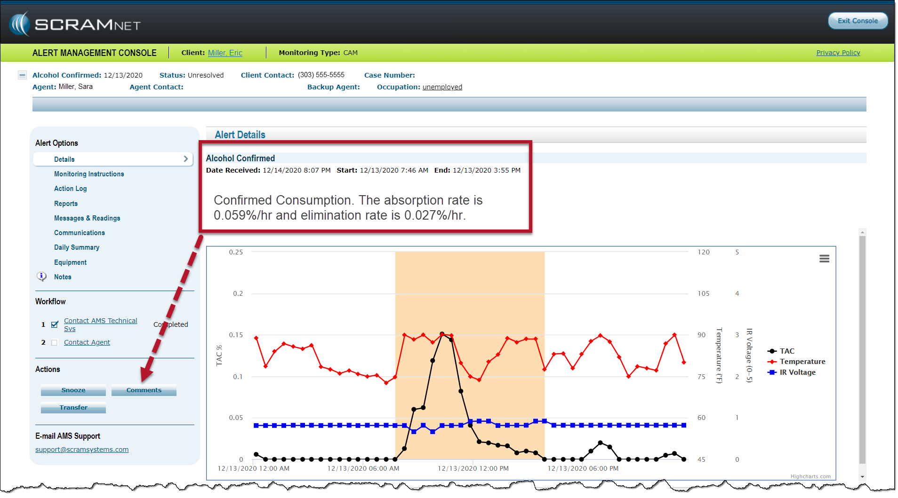
Task: Click the SCRAMNET logo icon
Action: [20, 24]
